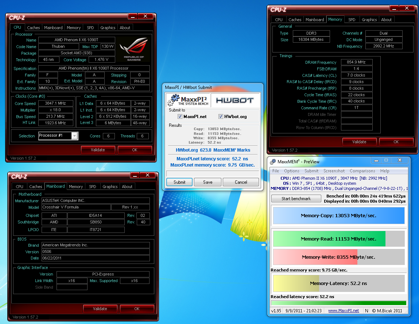
Task: Click Validate in the CPU tab window
Action: 98,150
